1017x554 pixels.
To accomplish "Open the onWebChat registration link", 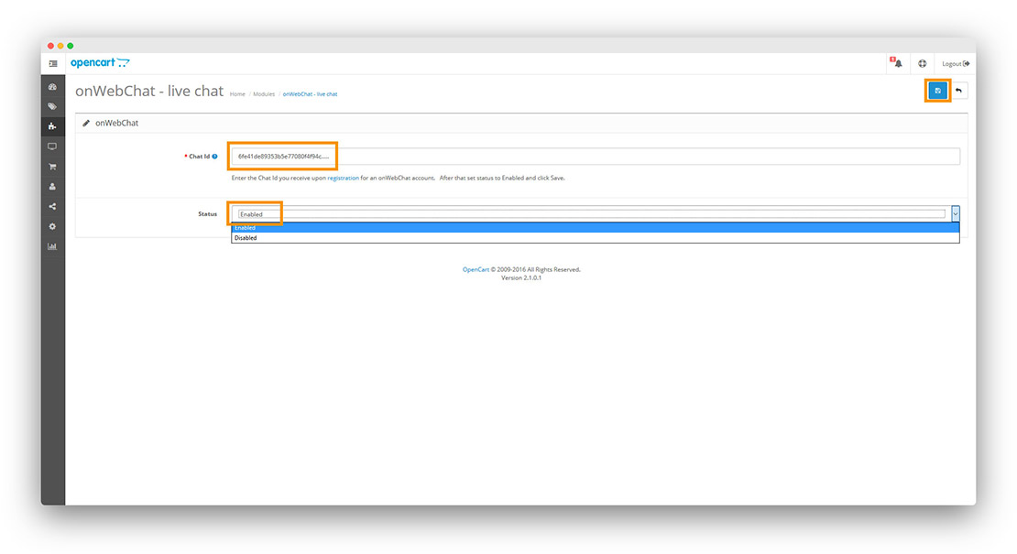I will coord(341,178).
